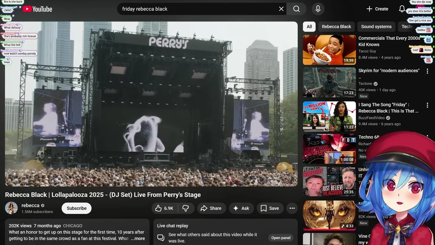The width and height of the screenshot is (435, 245).
Task: Play the Techno 1:00:08 mix thumbnail
Action: click(329, 149)
